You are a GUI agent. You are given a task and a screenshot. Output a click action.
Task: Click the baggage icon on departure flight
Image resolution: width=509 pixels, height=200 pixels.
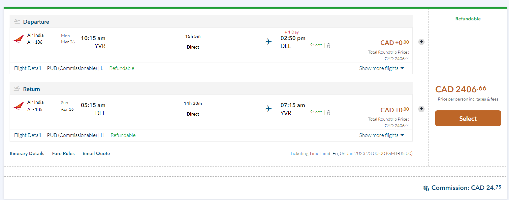[x=329, y=45]
